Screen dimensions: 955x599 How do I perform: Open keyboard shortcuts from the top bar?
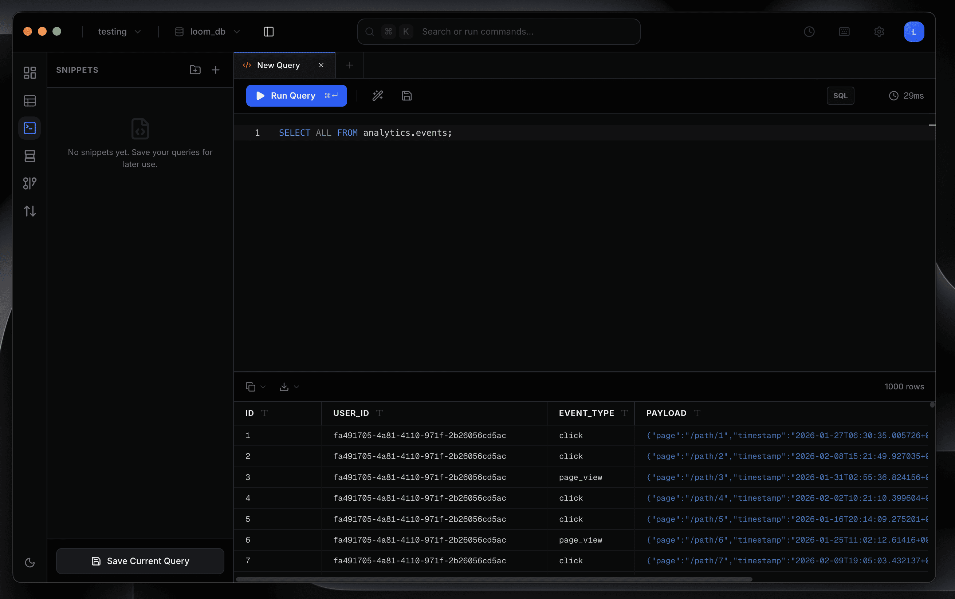(x=844, y=32)
